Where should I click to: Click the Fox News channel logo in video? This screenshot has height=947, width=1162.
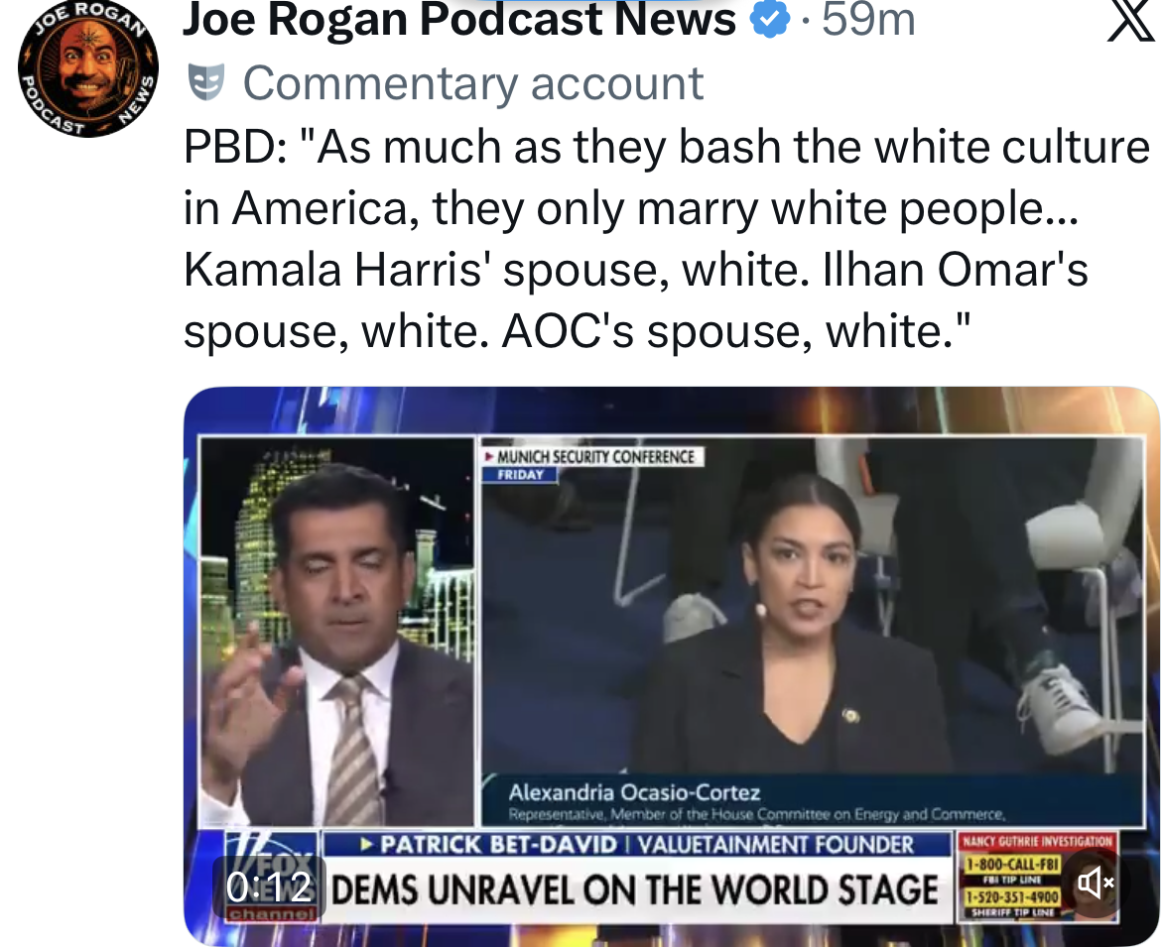pyautogui.click(x=272, y=876)
